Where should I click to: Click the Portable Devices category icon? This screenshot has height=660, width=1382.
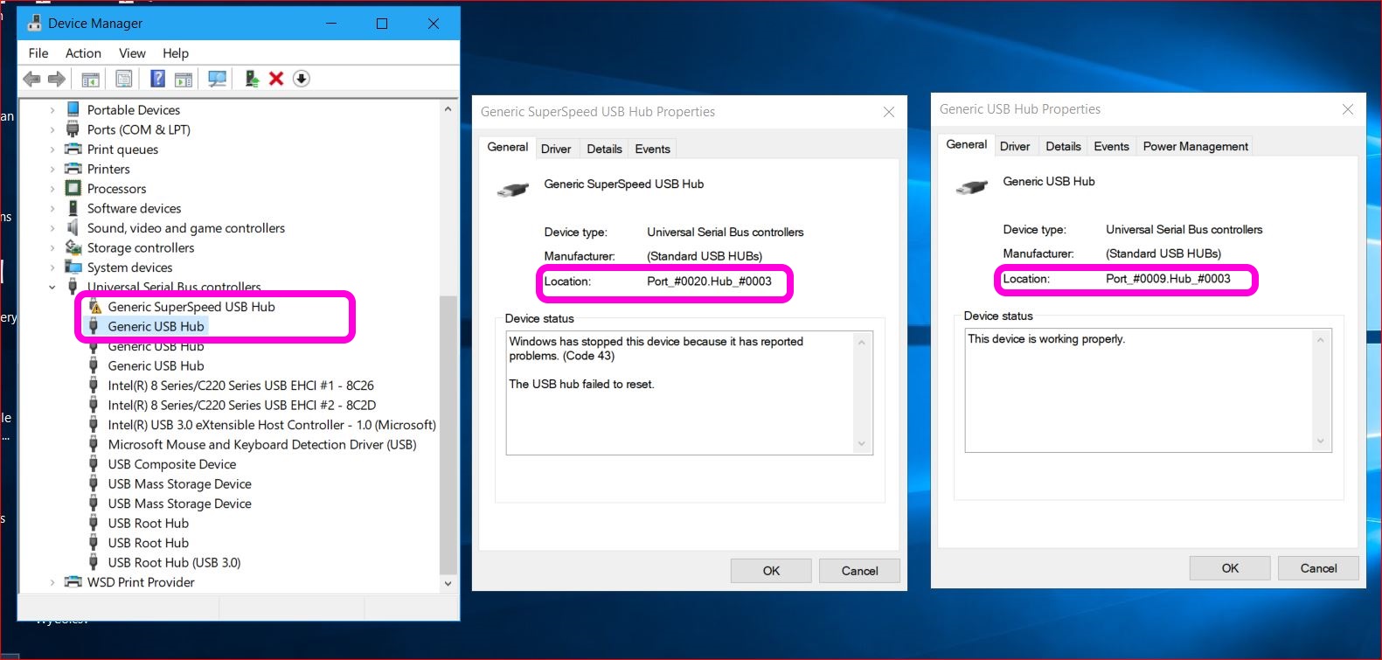73,109
